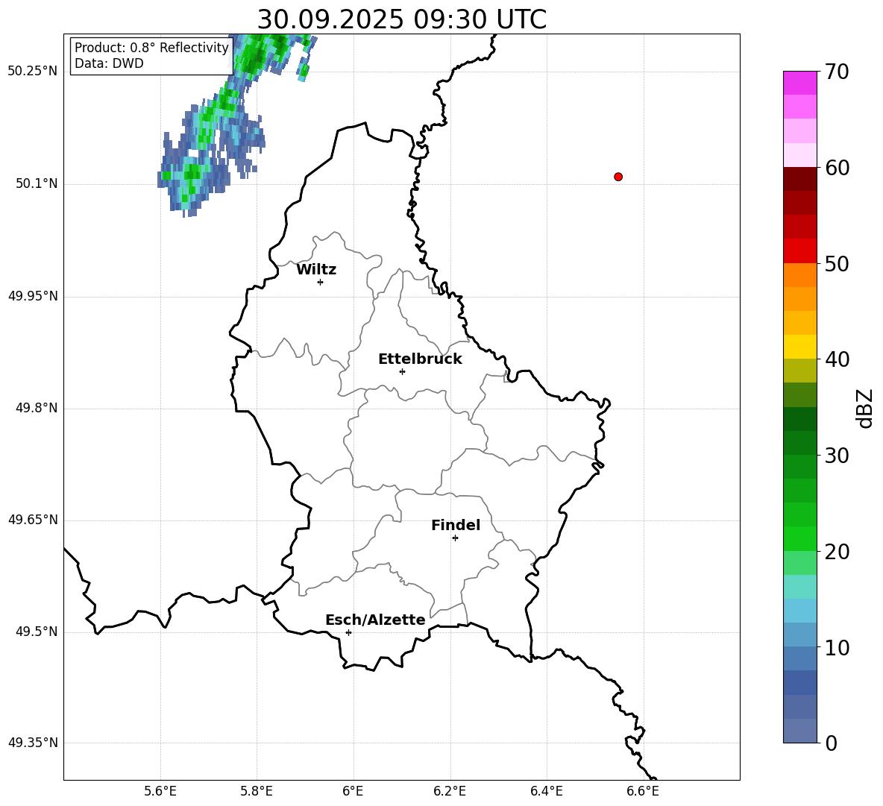Click the 49.35°N latitude label
Screen dimensions: 883x806
[33, 743]
